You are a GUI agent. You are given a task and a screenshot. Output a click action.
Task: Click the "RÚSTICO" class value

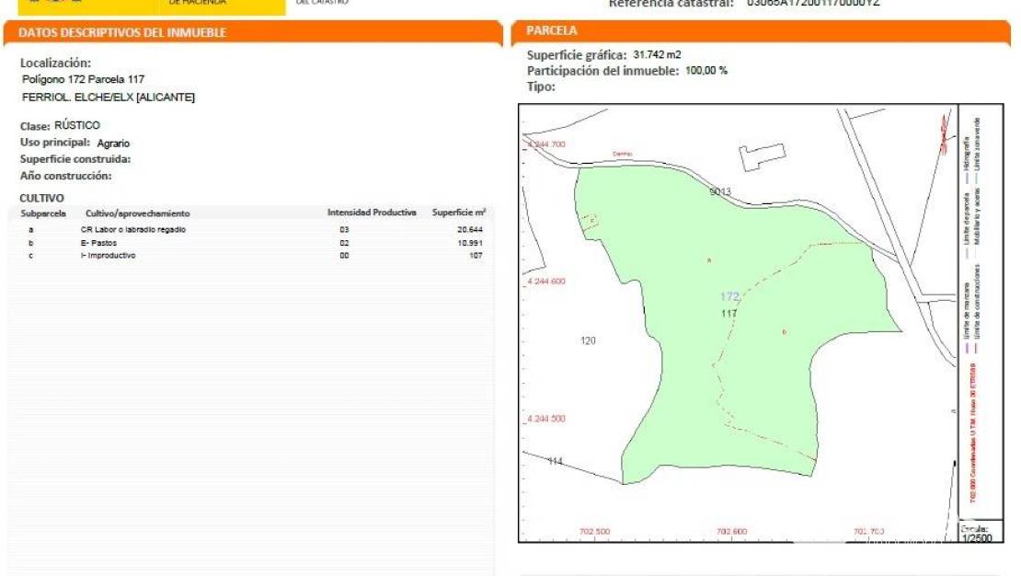77,125
